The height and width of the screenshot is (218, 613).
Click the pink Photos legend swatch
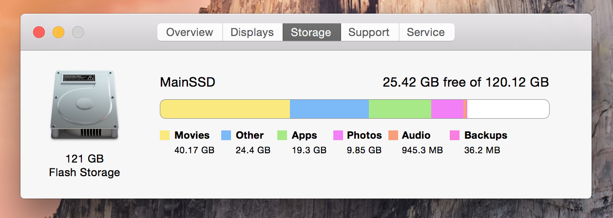tap(338, 135)
